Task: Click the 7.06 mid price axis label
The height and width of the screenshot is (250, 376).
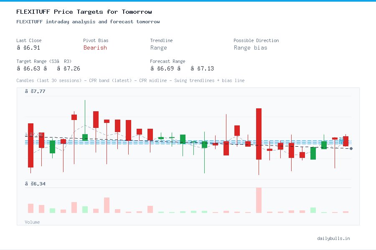Action: 34,135
